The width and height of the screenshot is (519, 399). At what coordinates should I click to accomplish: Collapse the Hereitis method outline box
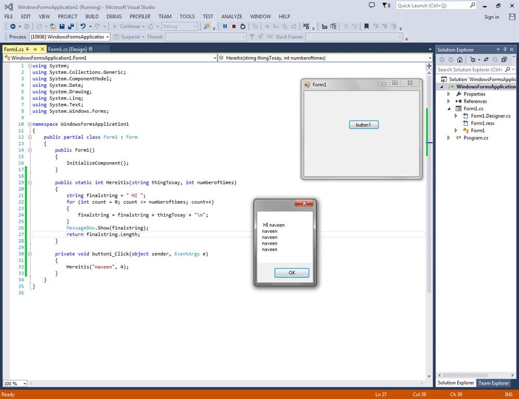[x=30, y=182]
